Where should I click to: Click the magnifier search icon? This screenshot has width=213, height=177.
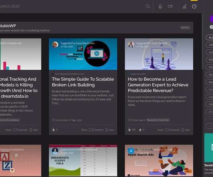pos(148,6)
